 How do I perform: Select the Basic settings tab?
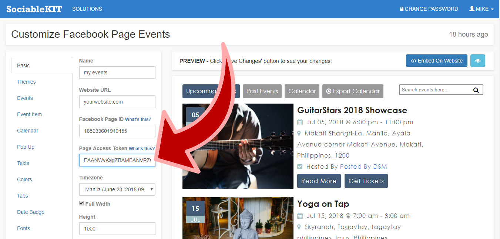click(42, 65)
